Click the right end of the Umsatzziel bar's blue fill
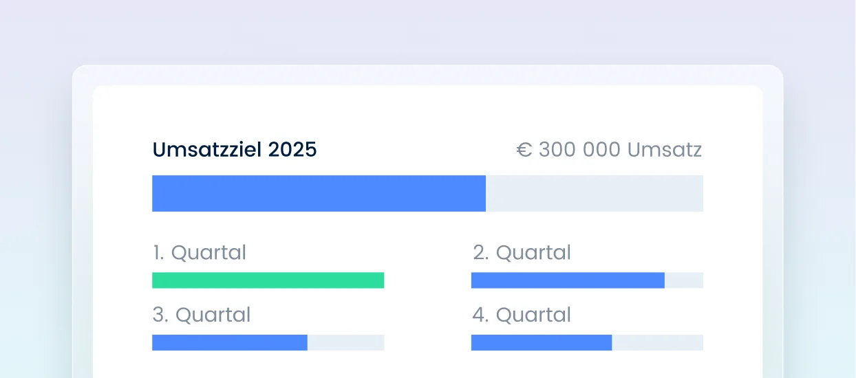Screen dimensions: 856x378 click(482, 193)
